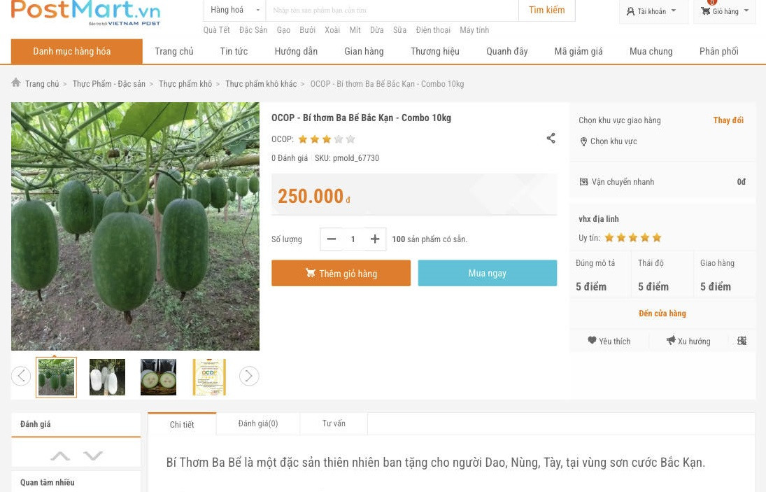The image size is (766, 492).
Task: Show next thumbnails with right arrow
Action: tap(249, 377)
